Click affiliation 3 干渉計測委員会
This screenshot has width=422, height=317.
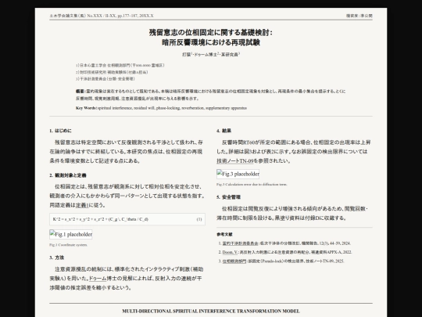105,79
